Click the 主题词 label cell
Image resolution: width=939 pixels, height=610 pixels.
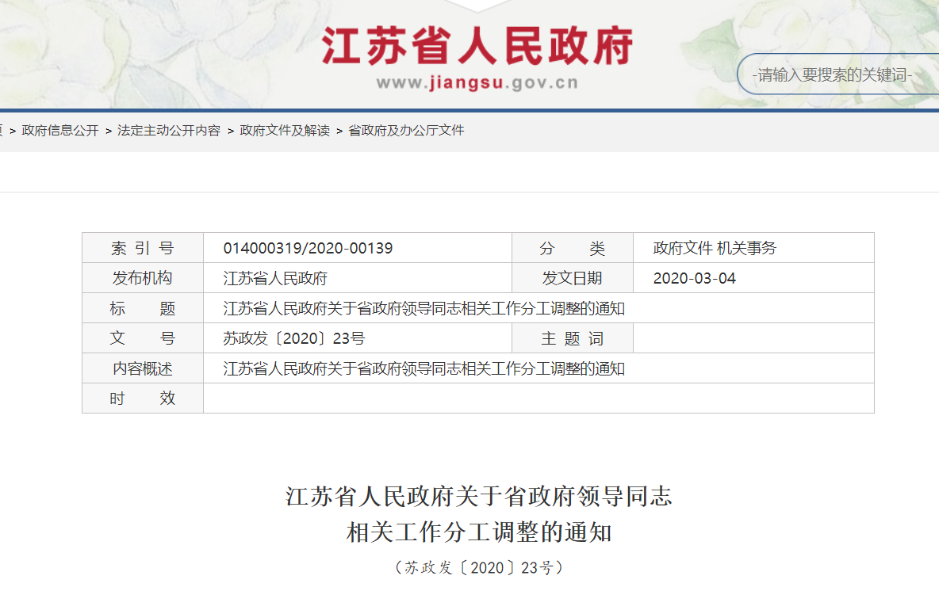[572, 339]
